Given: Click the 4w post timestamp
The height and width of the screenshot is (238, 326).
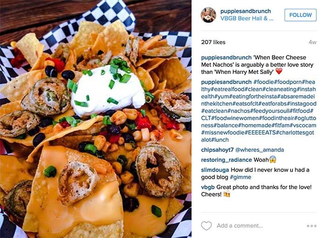Looking at the screenshot, I should click(312, 42).
